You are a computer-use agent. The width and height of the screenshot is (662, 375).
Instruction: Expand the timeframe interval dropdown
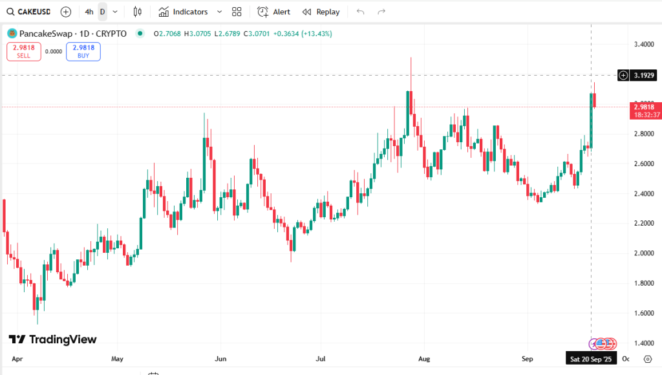tap(115, 12)
